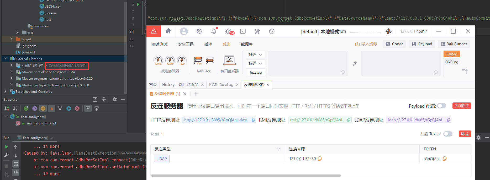Enable the Payload 配置 switch
490x180 pixels.
[x=441, y=106]
